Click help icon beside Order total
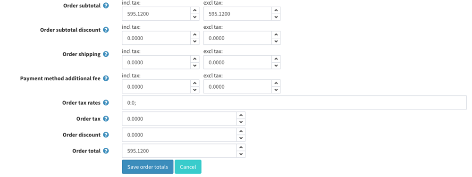The width and height of the screenshot is (472, 177). pyautogui.click(x=106, y=151)
